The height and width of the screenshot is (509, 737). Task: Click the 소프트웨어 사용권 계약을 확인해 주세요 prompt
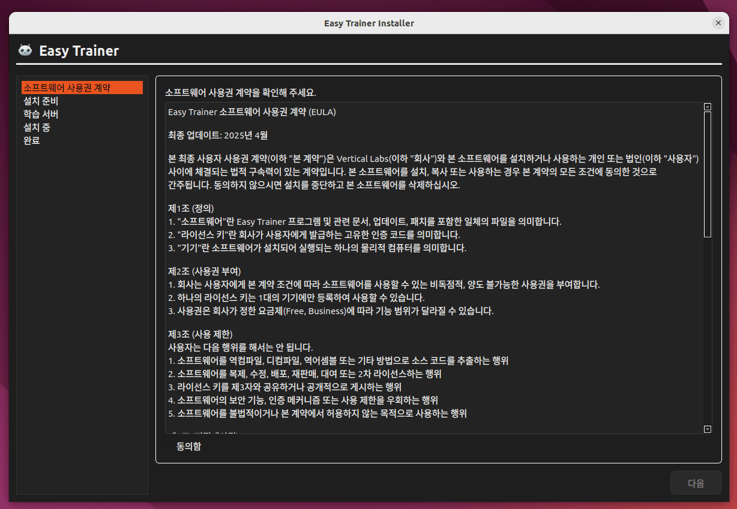point(241,93)
